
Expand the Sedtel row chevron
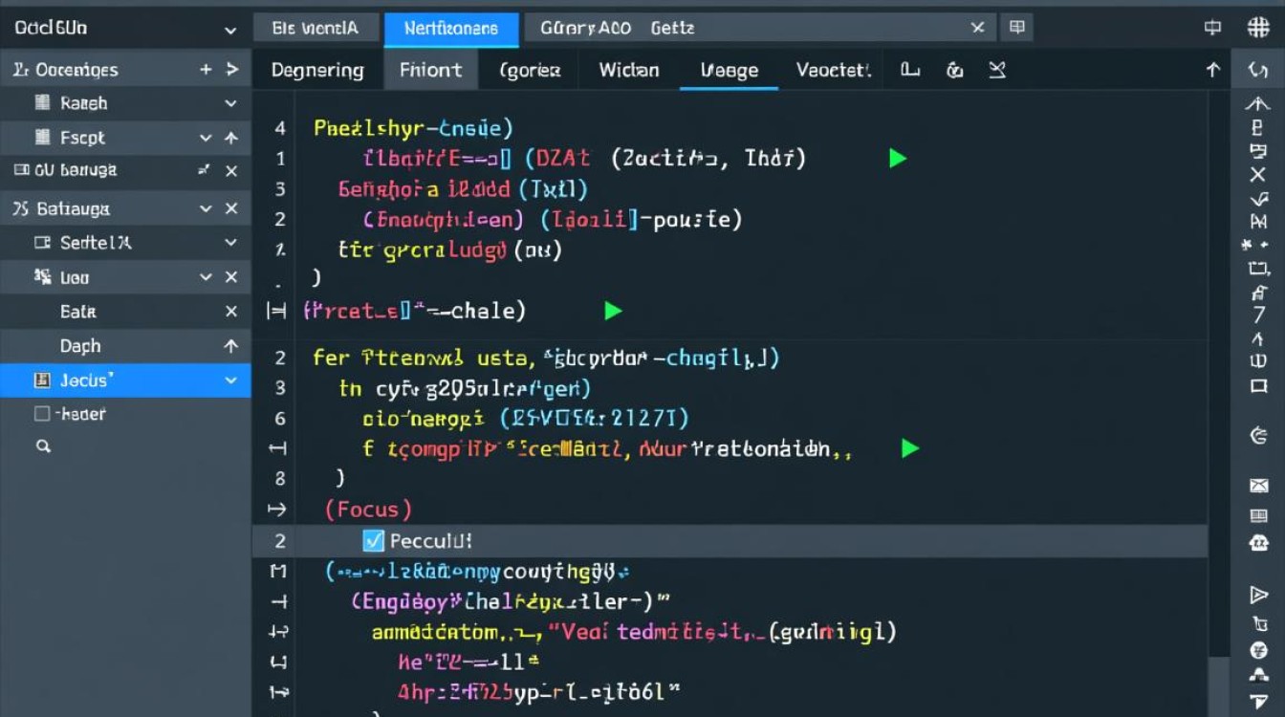230,243
